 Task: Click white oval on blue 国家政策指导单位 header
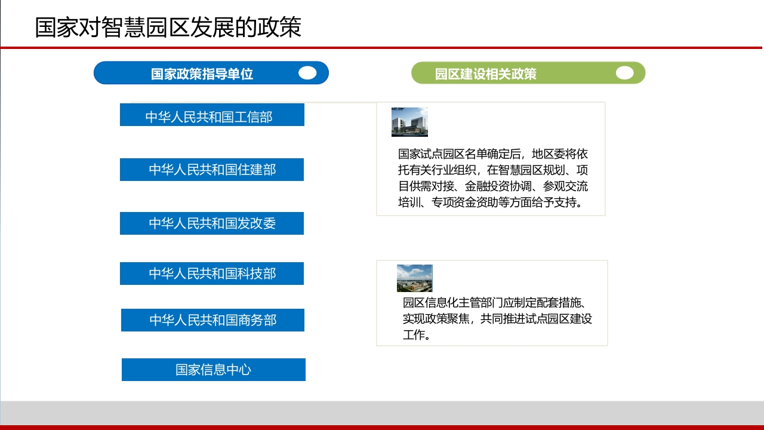pyautogui.click(x=307, y=73)
